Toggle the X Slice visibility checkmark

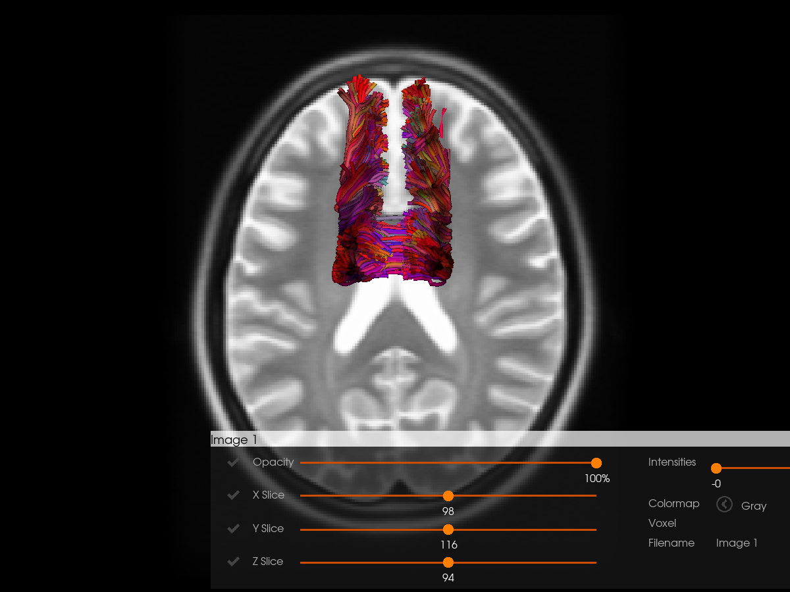233,495
